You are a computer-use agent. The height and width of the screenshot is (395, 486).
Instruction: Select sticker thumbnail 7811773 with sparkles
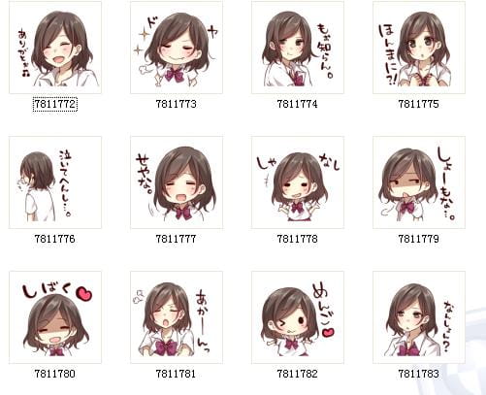click(x=177, y=48)
